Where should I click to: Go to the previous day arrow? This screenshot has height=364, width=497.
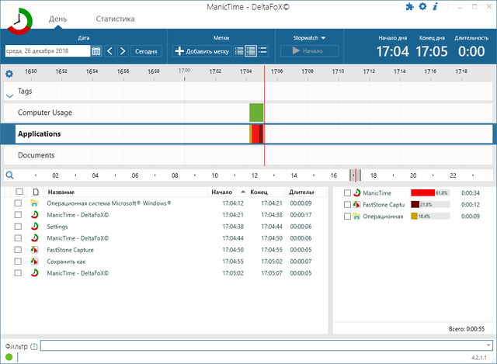pyautogui.click(x=109, y=51)
